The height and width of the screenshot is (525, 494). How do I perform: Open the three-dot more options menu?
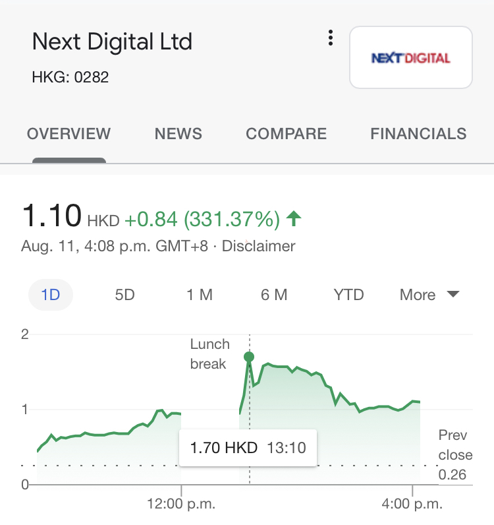click(331, 38)
